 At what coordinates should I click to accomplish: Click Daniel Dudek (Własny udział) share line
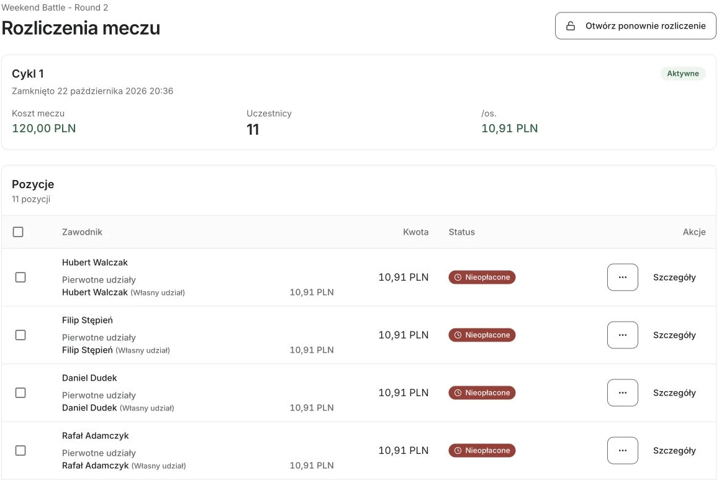[118, 408]
